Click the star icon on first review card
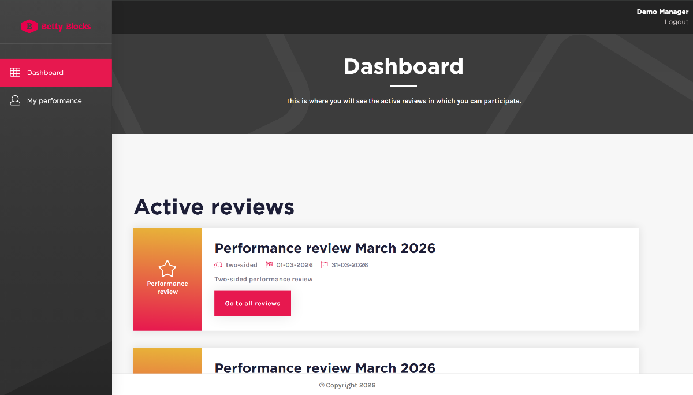693x395 pixels. pos(167,269)
